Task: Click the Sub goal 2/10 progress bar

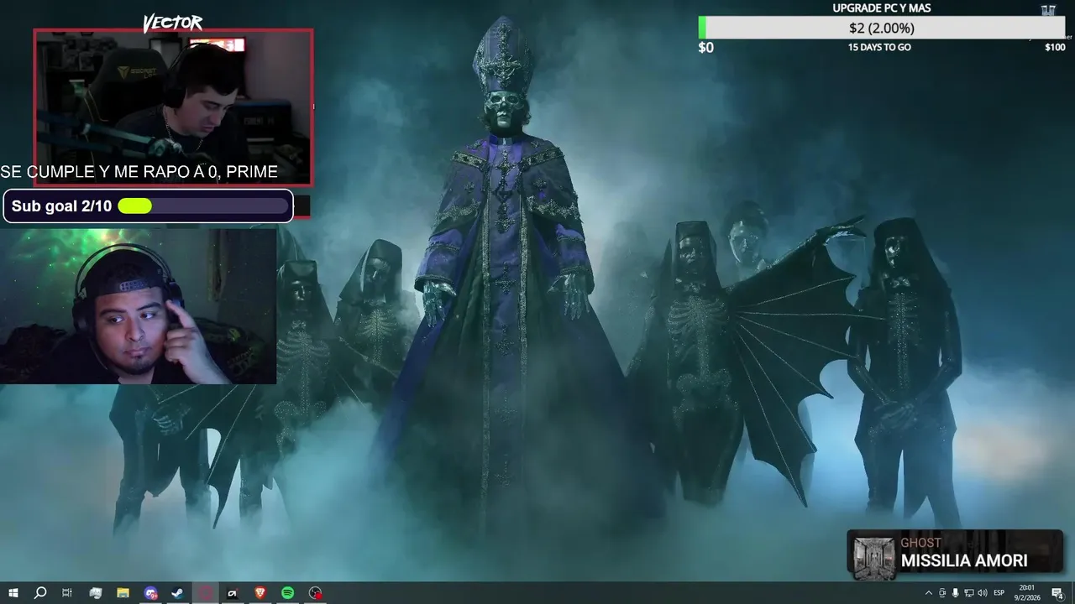Action: point(203,206)
